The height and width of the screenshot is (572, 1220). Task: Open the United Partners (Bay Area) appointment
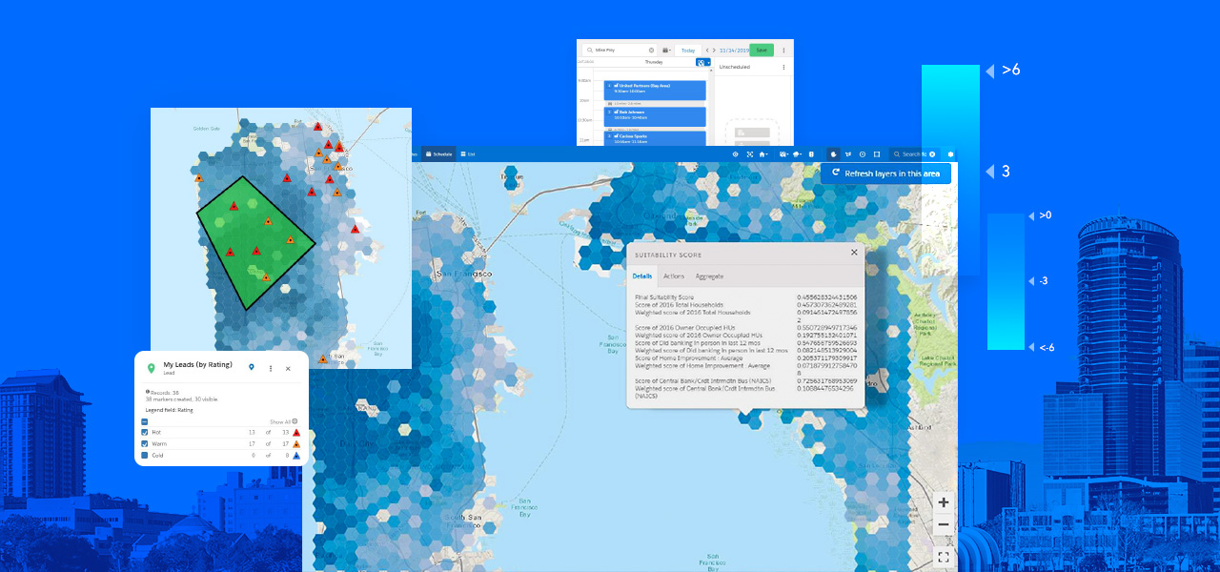click(655, 91)
